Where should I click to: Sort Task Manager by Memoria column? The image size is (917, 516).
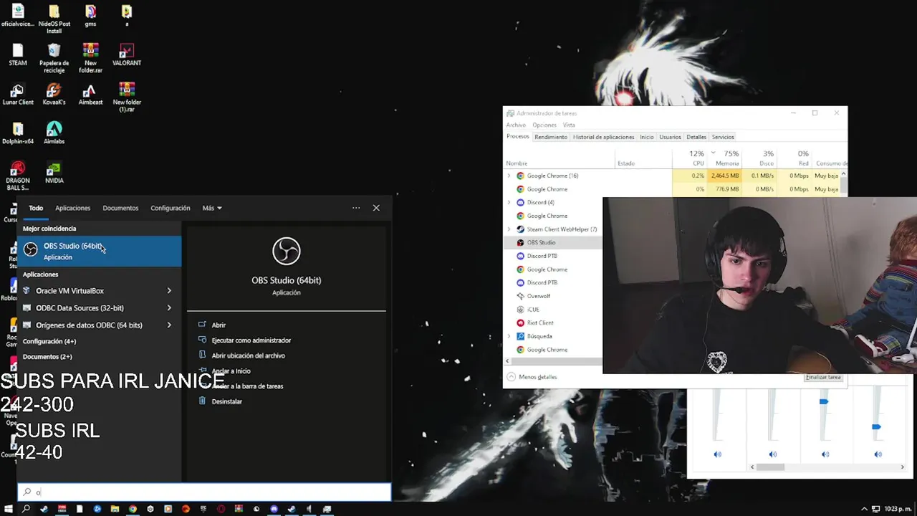tap(724, 158)
